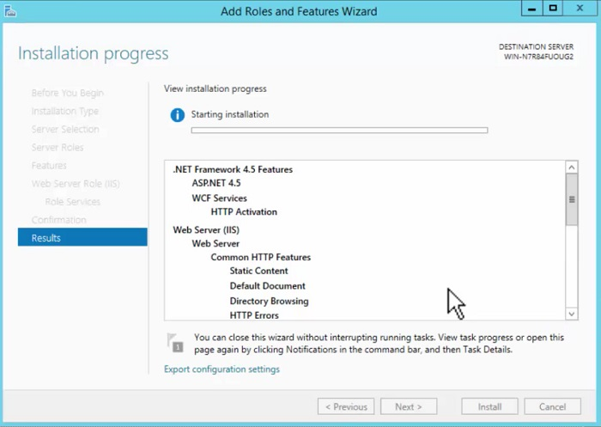Image resolution: width=601 pixels, height=427 pixels.
Task: Go to Server Selection step
Action: 65,129
